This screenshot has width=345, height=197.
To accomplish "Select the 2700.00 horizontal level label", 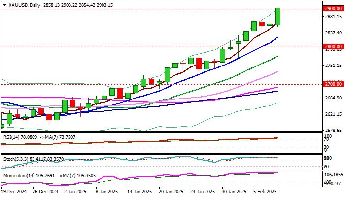I will click(333, 84).
